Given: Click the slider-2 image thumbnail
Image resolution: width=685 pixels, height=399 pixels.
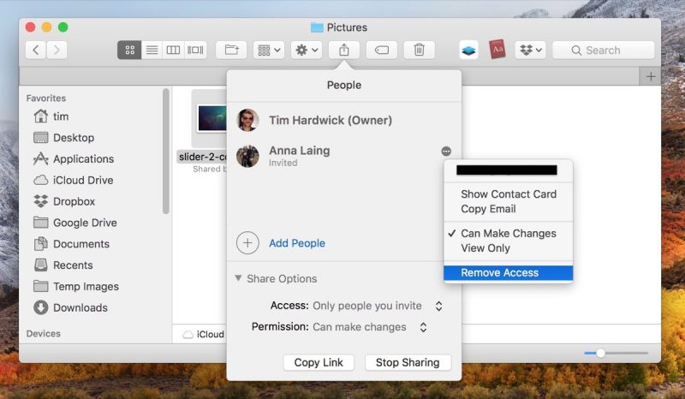Looking at the screenshot, I should coord(211,118).
